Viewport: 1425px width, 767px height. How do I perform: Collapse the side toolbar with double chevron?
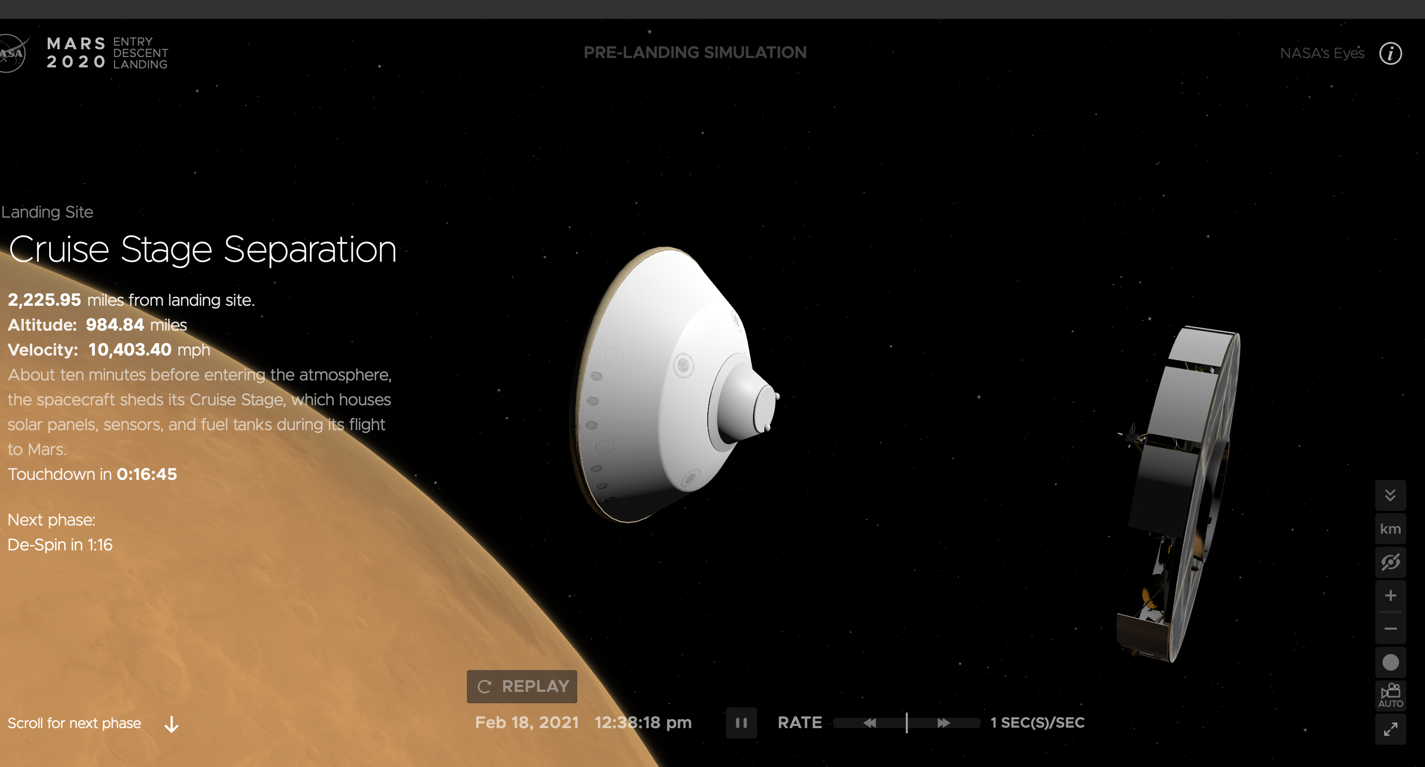1390,495
